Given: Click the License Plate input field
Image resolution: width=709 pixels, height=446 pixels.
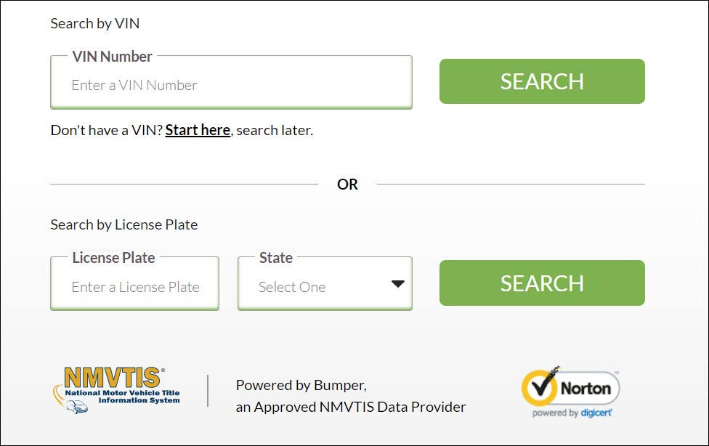Looking at the screenshot, I should coord(134,283).
